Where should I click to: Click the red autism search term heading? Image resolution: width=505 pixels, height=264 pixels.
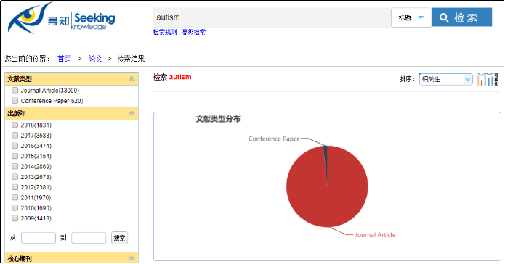click(x=180, y=77)
